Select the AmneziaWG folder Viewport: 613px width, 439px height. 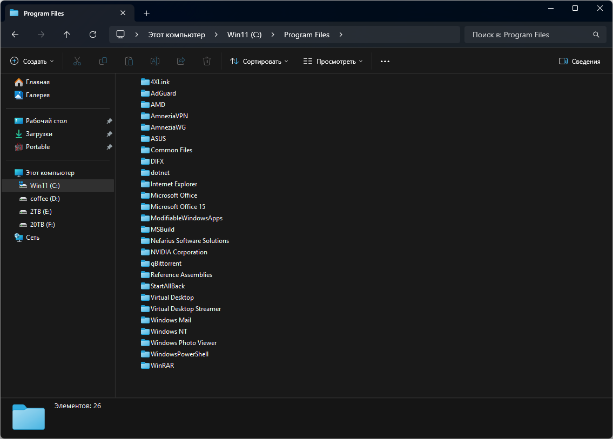coord(164,127)
